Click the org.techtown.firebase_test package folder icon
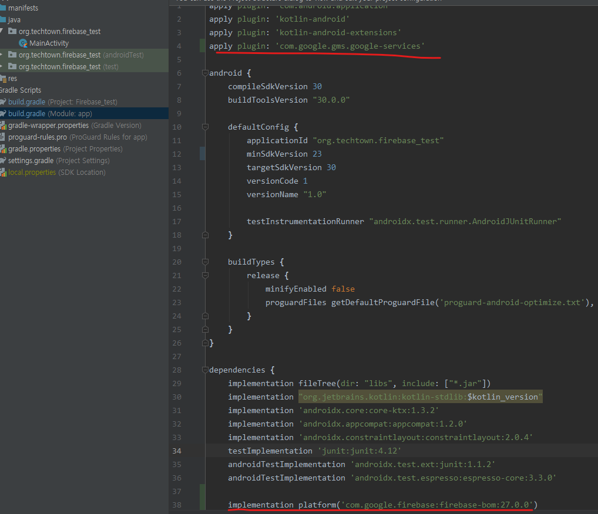The width and height of the screenshot is (598, 514). click(12, 31)
